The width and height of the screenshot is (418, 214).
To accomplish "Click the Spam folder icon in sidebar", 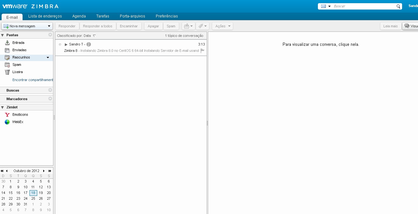I will 7,65.
